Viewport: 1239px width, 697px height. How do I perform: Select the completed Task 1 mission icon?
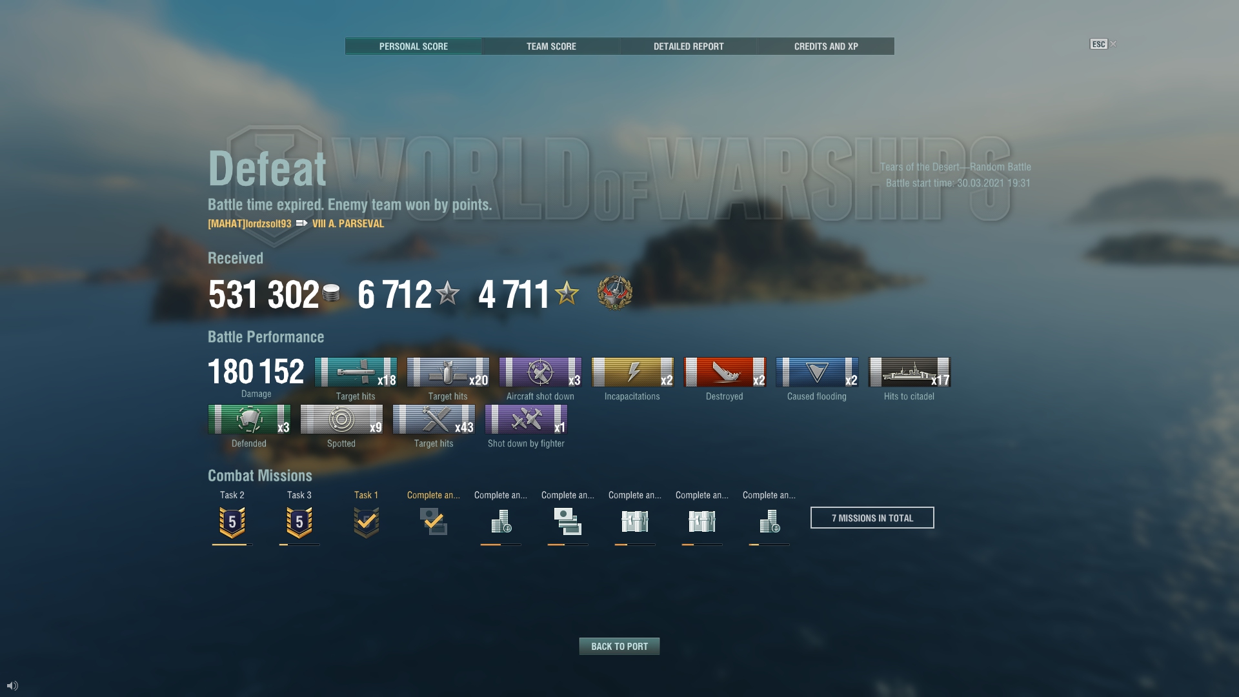(x=367, y=522)
